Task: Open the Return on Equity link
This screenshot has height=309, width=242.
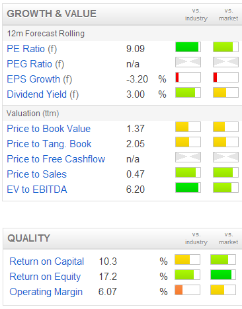Action: (x=45, y=277)
